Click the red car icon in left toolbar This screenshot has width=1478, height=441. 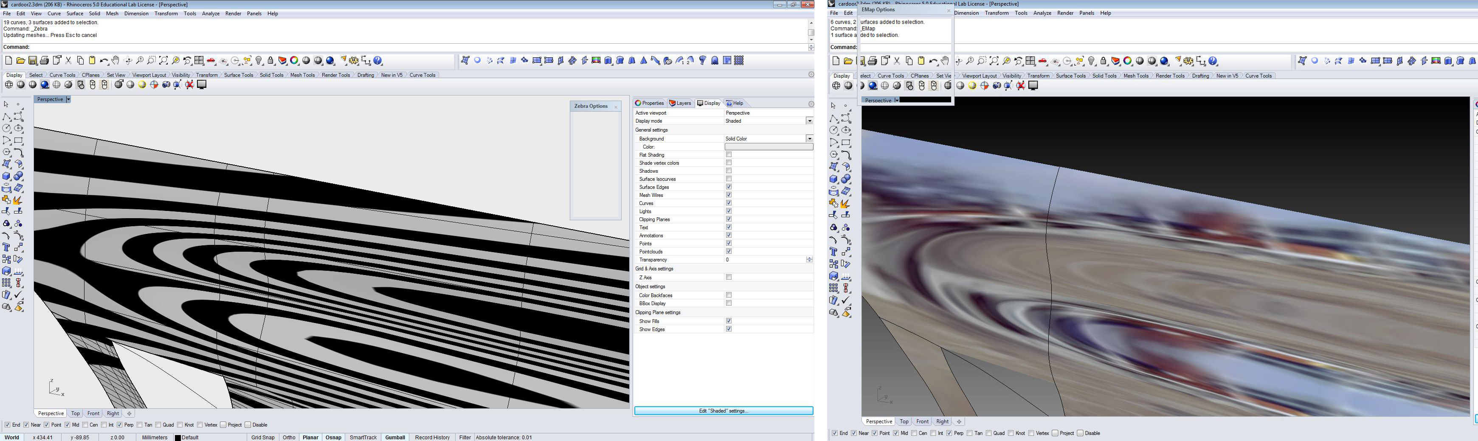211,60
